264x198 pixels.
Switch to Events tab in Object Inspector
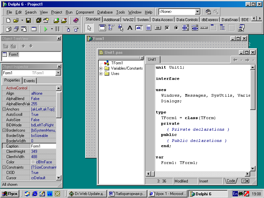tap(29, 81)
